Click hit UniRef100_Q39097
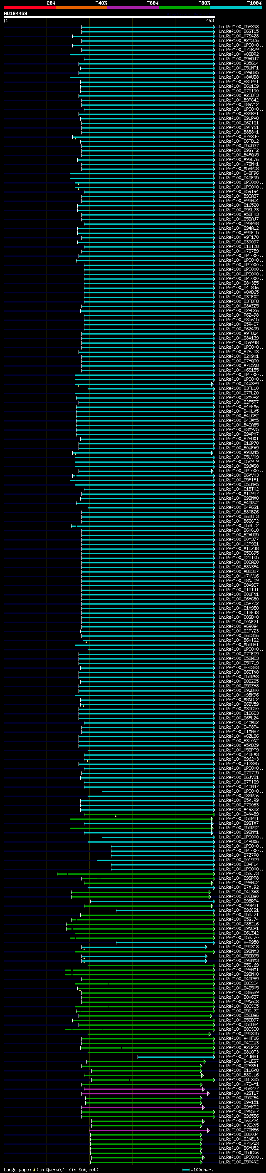The image size is (266, 1173). pyautogui.click(x=239, y=242)
